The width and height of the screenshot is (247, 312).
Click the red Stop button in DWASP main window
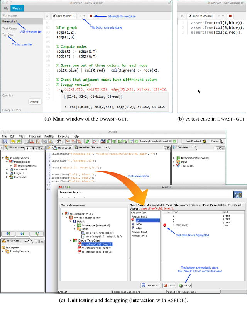(91, 16)
